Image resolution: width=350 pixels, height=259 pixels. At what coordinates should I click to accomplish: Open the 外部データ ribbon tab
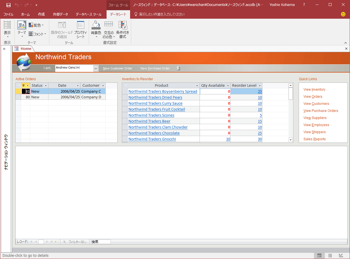coord(60,14)
